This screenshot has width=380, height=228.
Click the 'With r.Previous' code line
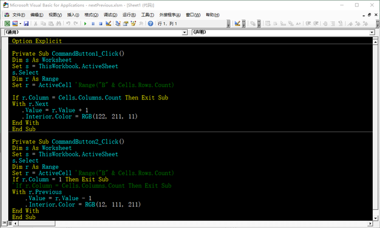(37, 192)
